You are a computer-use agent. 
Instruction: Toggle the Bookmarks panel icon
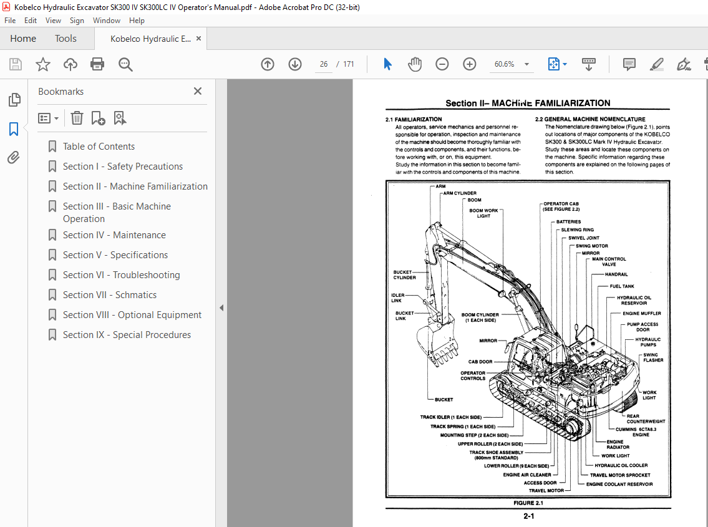click(x=14, y=129)
